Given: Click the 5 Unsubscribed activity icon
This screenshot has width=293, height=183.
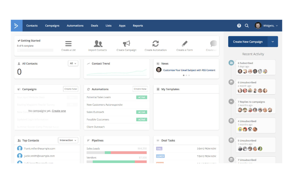Looking at the screenshot, I should (x=231, y=140).
